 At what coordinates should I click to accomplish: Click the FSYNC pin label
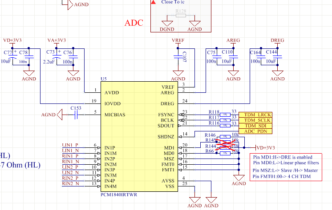pos(166,115)
